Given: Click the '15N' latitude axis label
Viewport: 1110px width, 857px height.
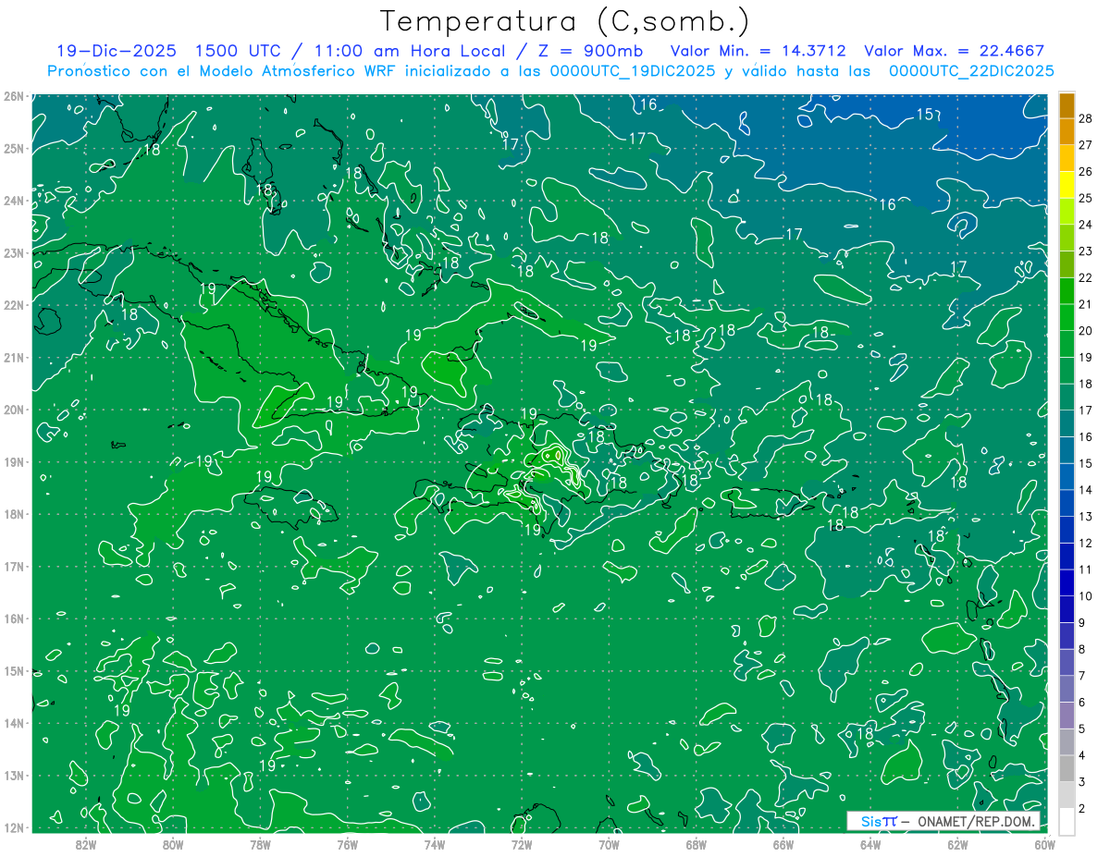Looking at the screenshot, I should tap(15, 670).
